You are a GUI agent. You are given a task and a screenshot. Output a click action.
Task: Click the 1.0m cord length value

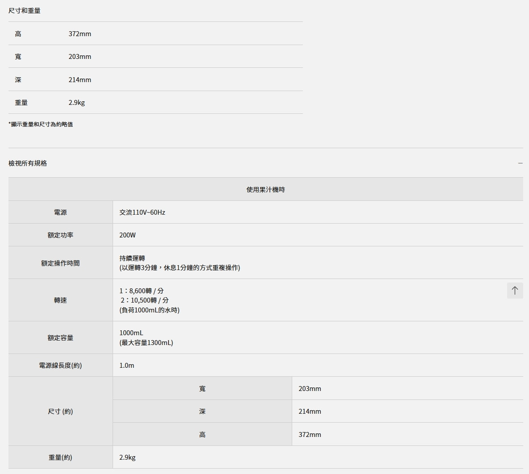(126, 366)
